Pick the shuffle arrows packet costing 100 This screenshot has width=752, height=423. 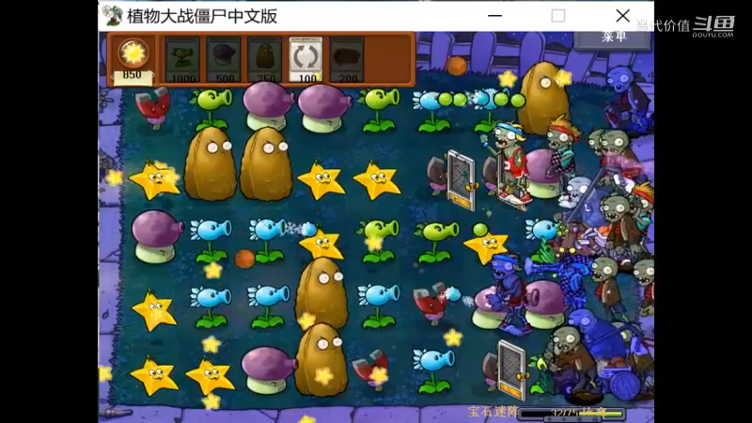(x=305, y=59)
